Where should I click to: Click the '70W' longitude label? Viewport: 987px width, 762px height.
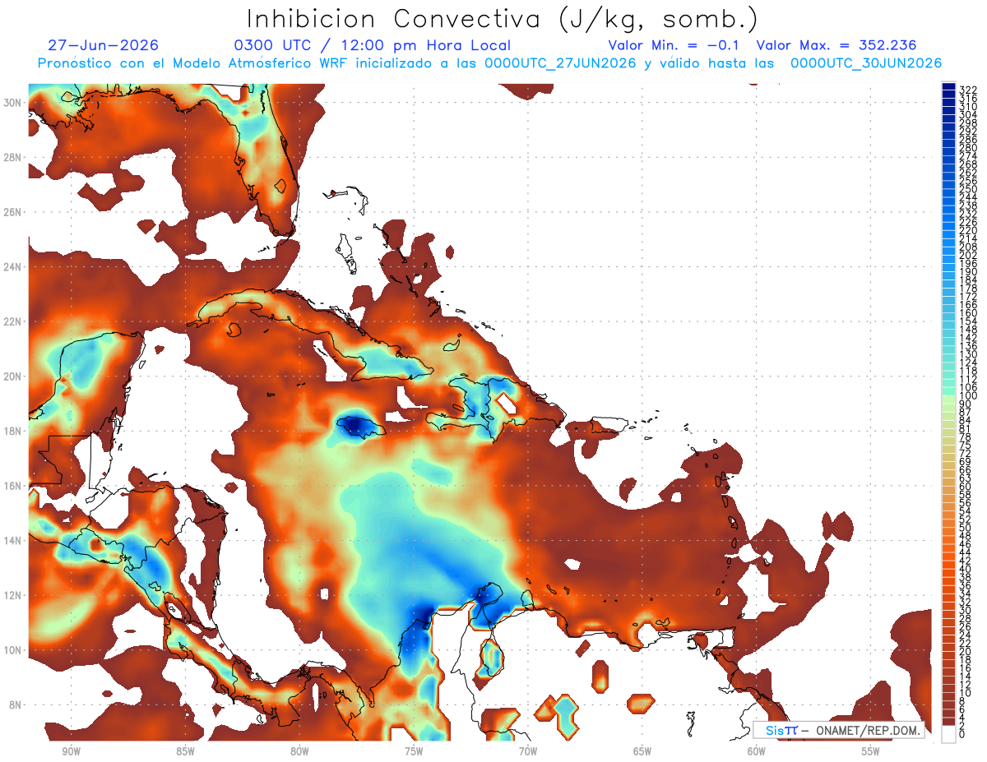tap(528, 751)
